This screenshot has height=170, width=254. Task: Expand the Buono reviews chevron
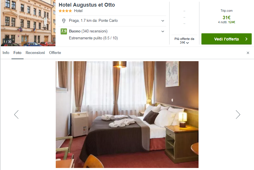pyautogui.click(x=163, y=31)
